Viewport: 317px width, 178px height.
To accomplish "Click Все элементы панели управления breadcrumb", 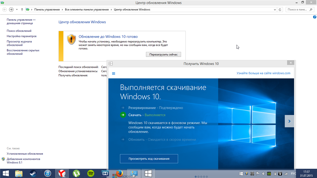I will (x=87, y=10).
